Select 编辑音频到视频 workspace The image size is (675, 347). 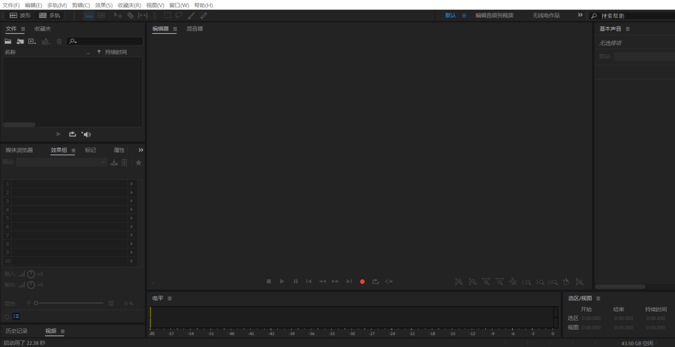tap(494, 15)
